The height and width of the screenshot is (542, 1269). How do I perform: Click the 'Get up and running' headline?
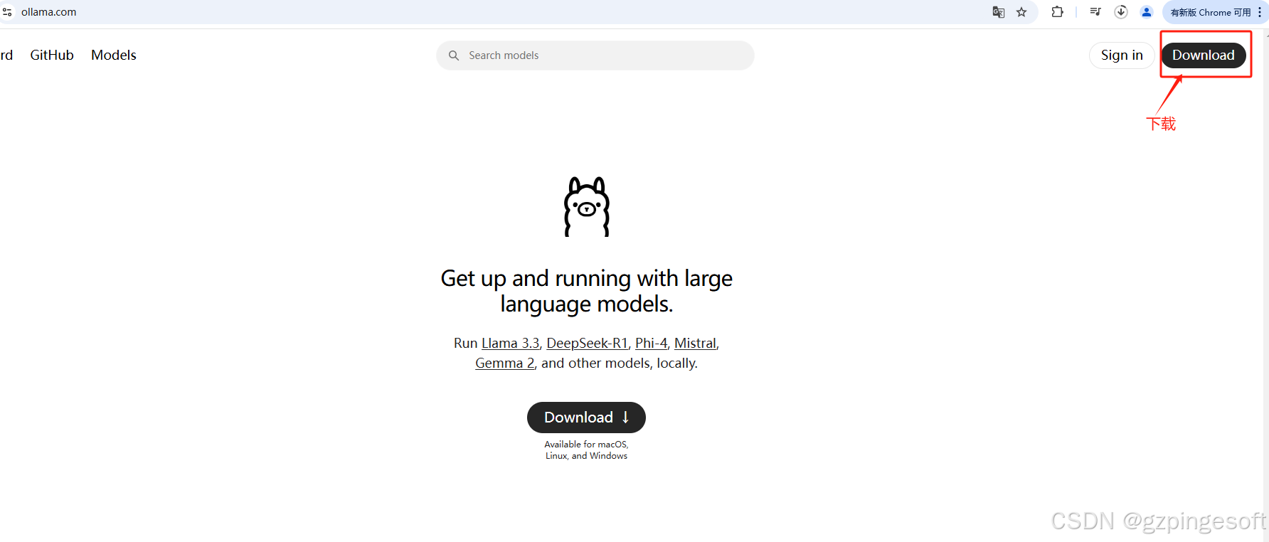pos(587,291)
